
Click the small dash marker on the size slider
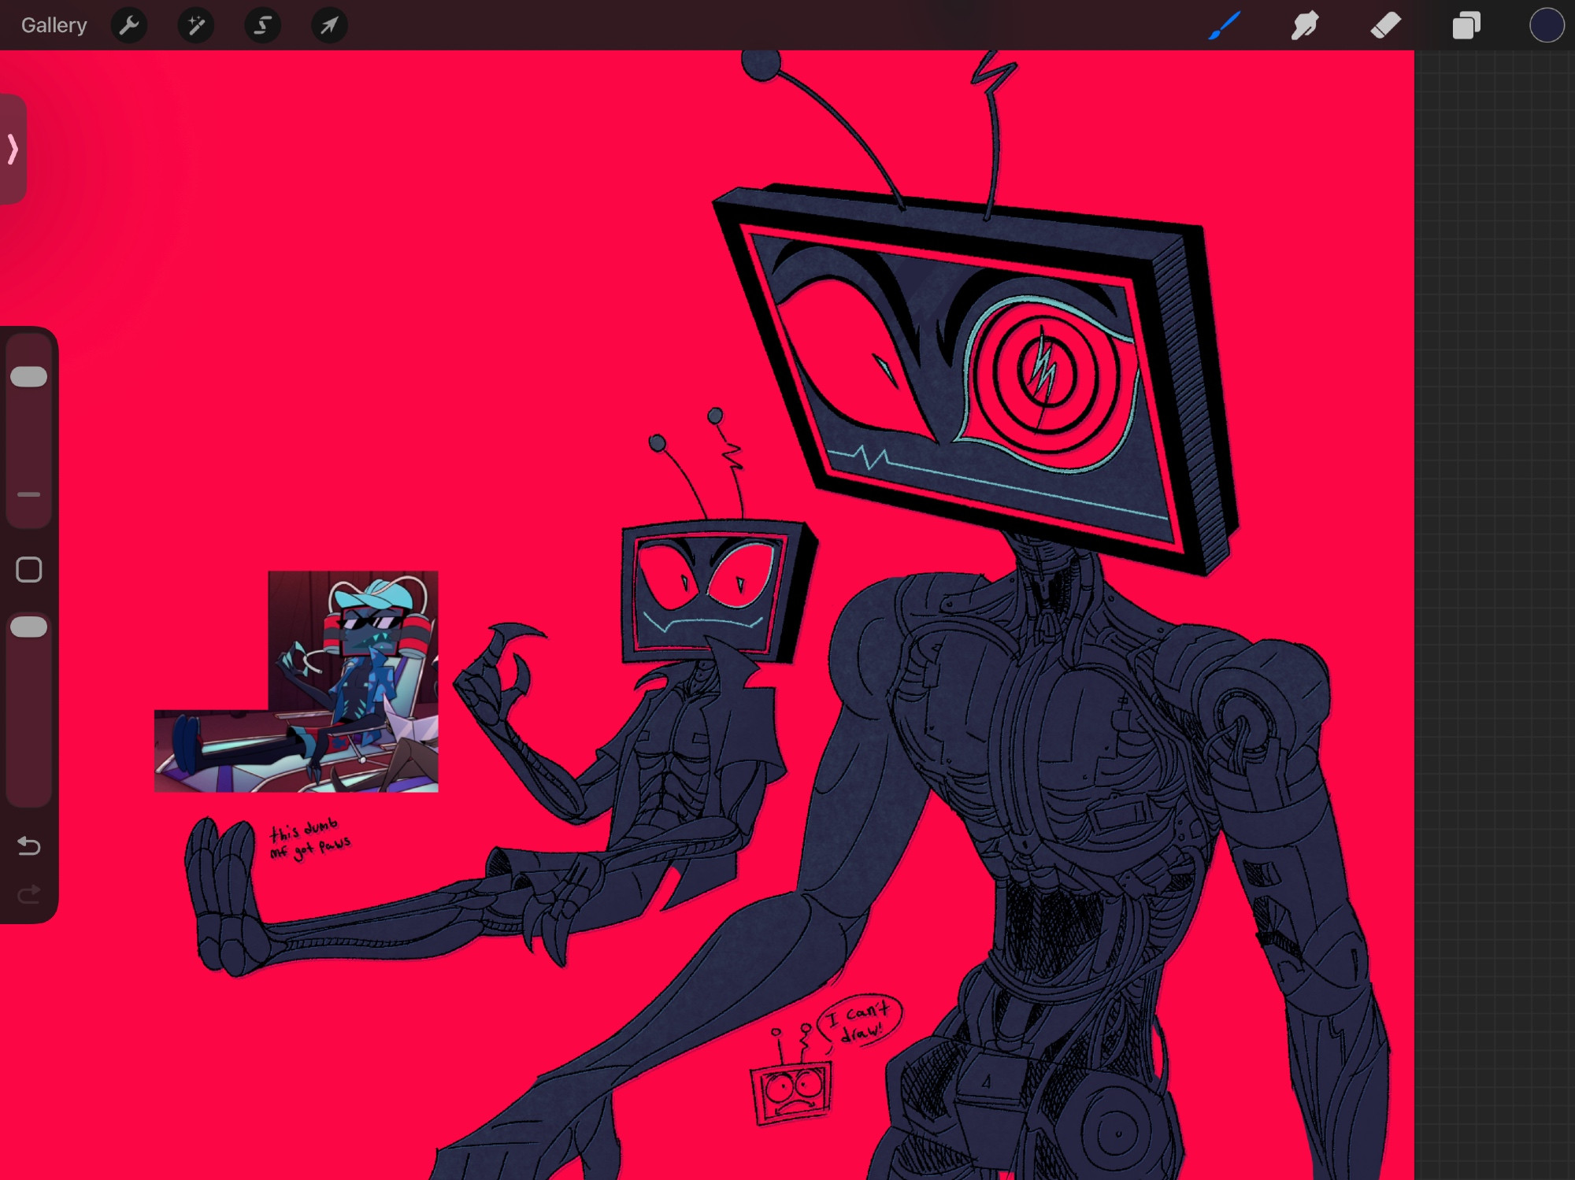tap(29, 494)
